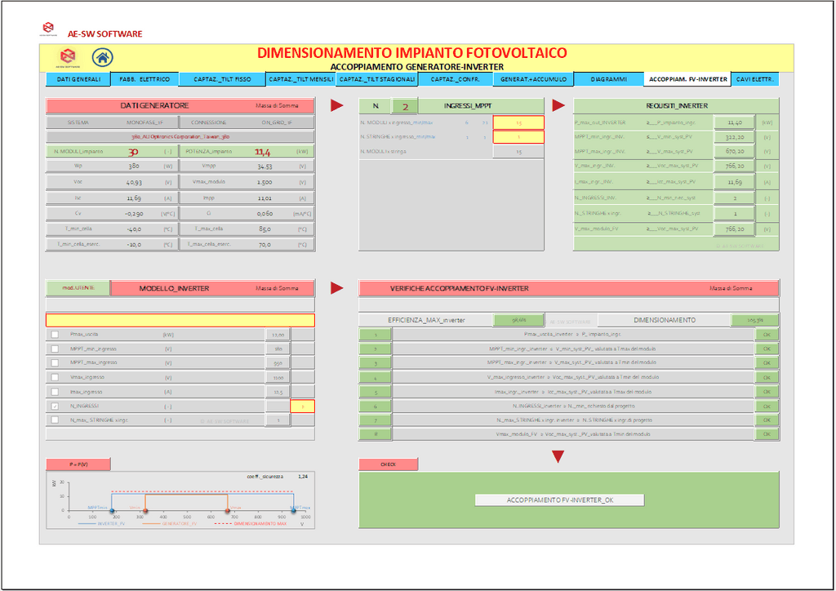Click the home icon in header
Viewport: 836px width, 591px height.
coord(103,57)
